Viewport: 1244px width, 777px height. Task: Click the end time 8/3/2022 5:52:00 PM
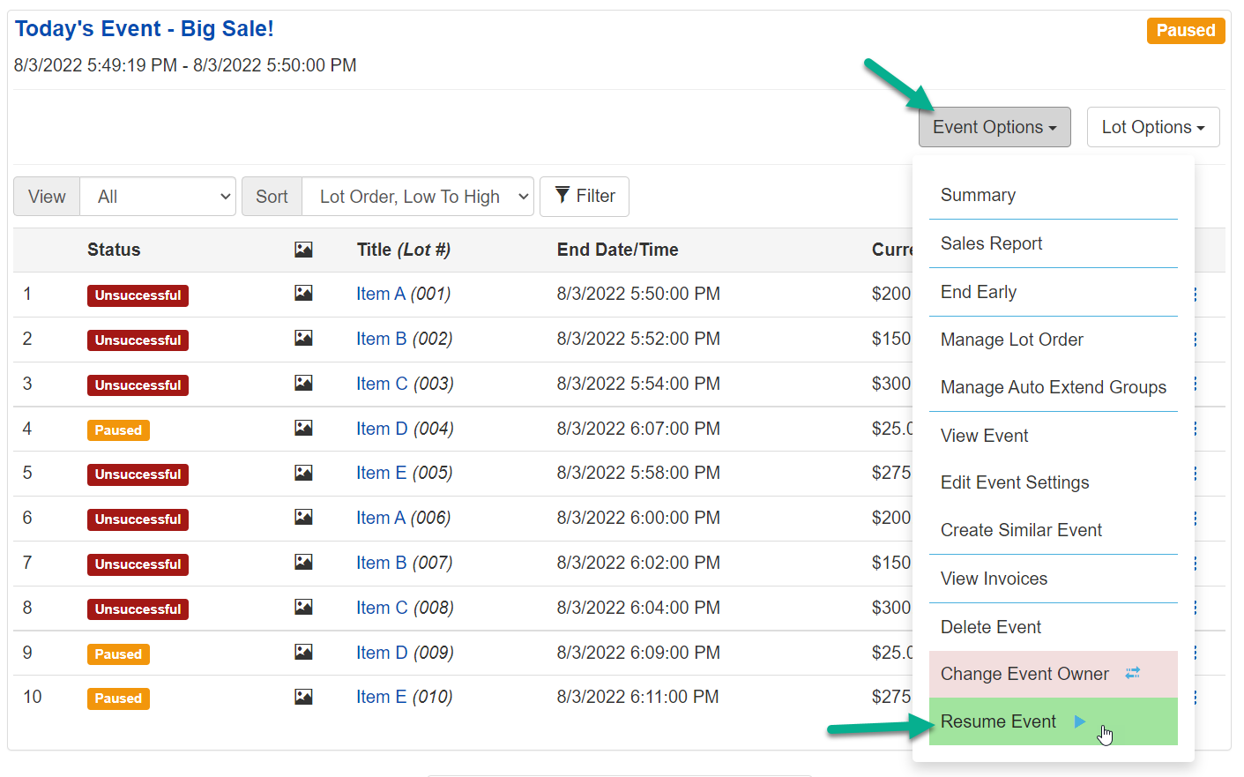pos(638,339)
